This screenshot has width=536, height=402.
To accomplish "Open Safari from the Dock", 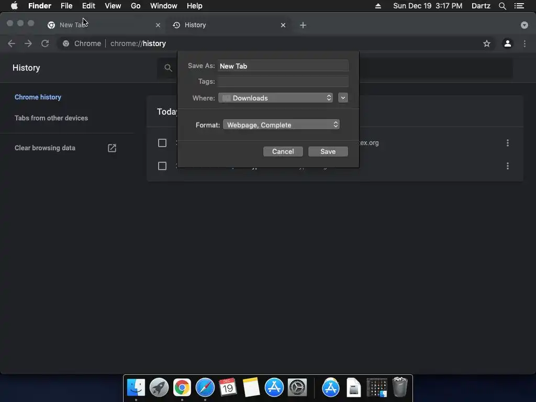I will tap(205, 388).
